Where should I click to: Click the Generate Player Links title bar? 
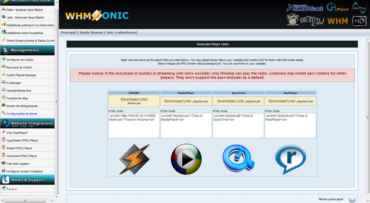[212, 44]
